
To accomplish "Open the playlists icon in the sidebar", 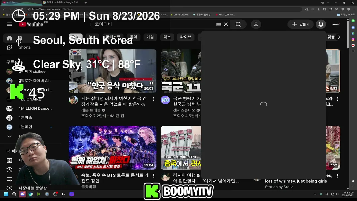I will click(9, 179).
